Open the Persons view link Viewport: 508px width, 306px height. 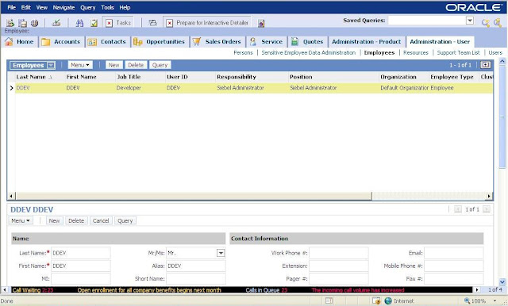pyautogui.click(x=243, y=53)
